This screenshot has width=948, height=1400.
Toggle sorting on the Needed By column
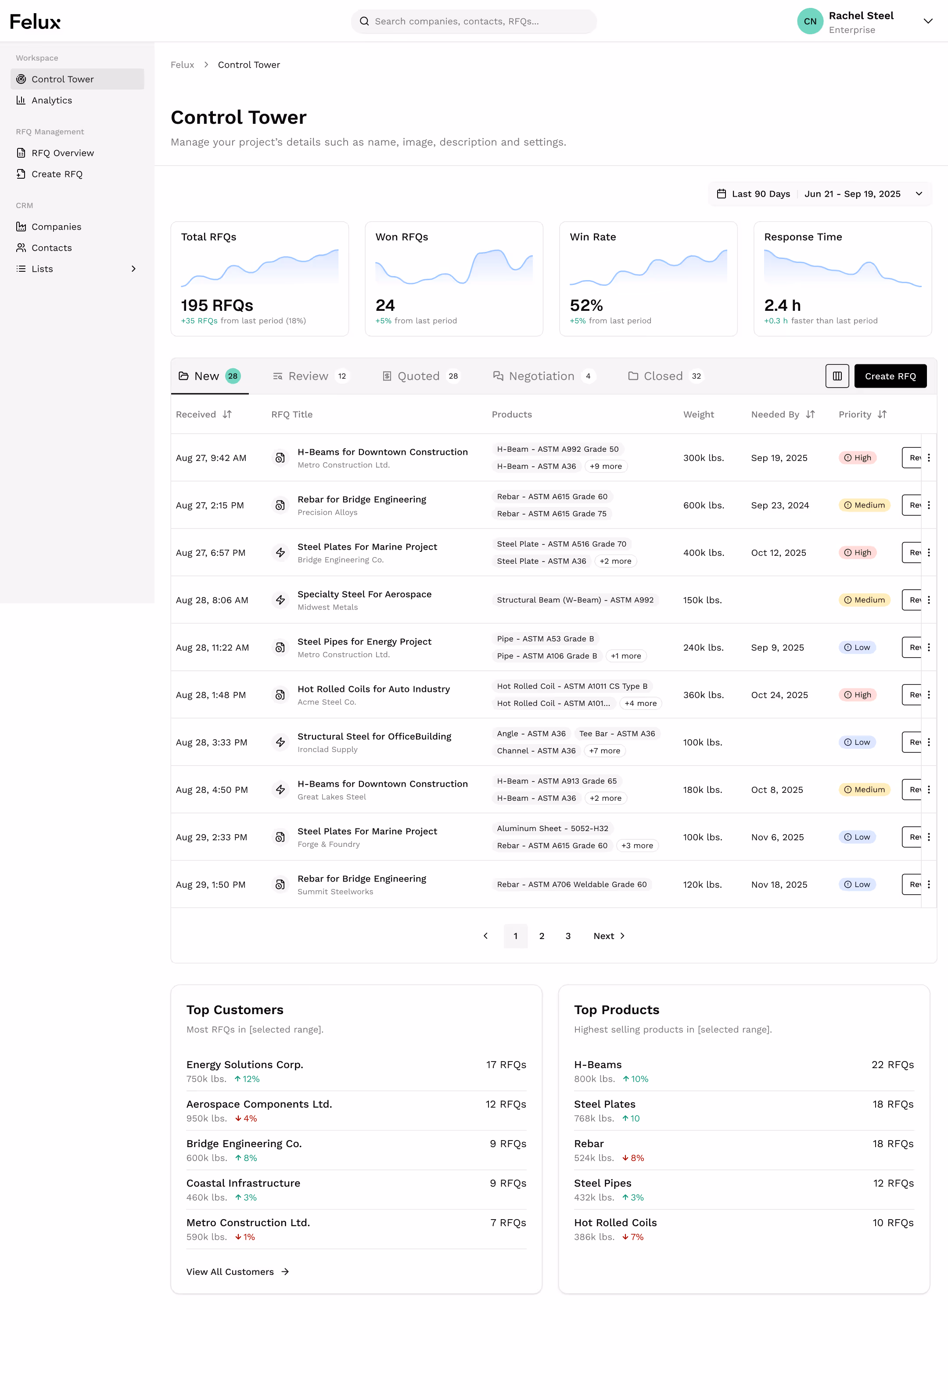(x=811, y=414)
